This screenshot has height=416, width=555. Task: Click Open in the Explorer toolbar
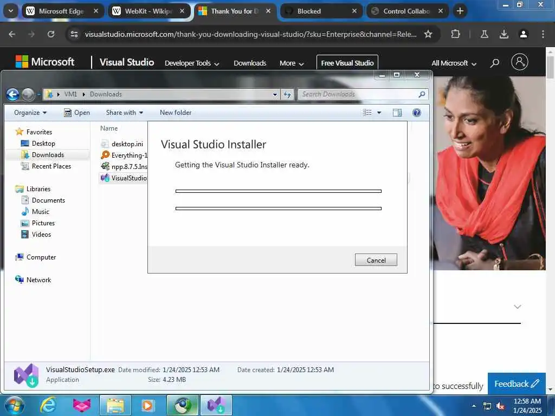click(77, 113)
